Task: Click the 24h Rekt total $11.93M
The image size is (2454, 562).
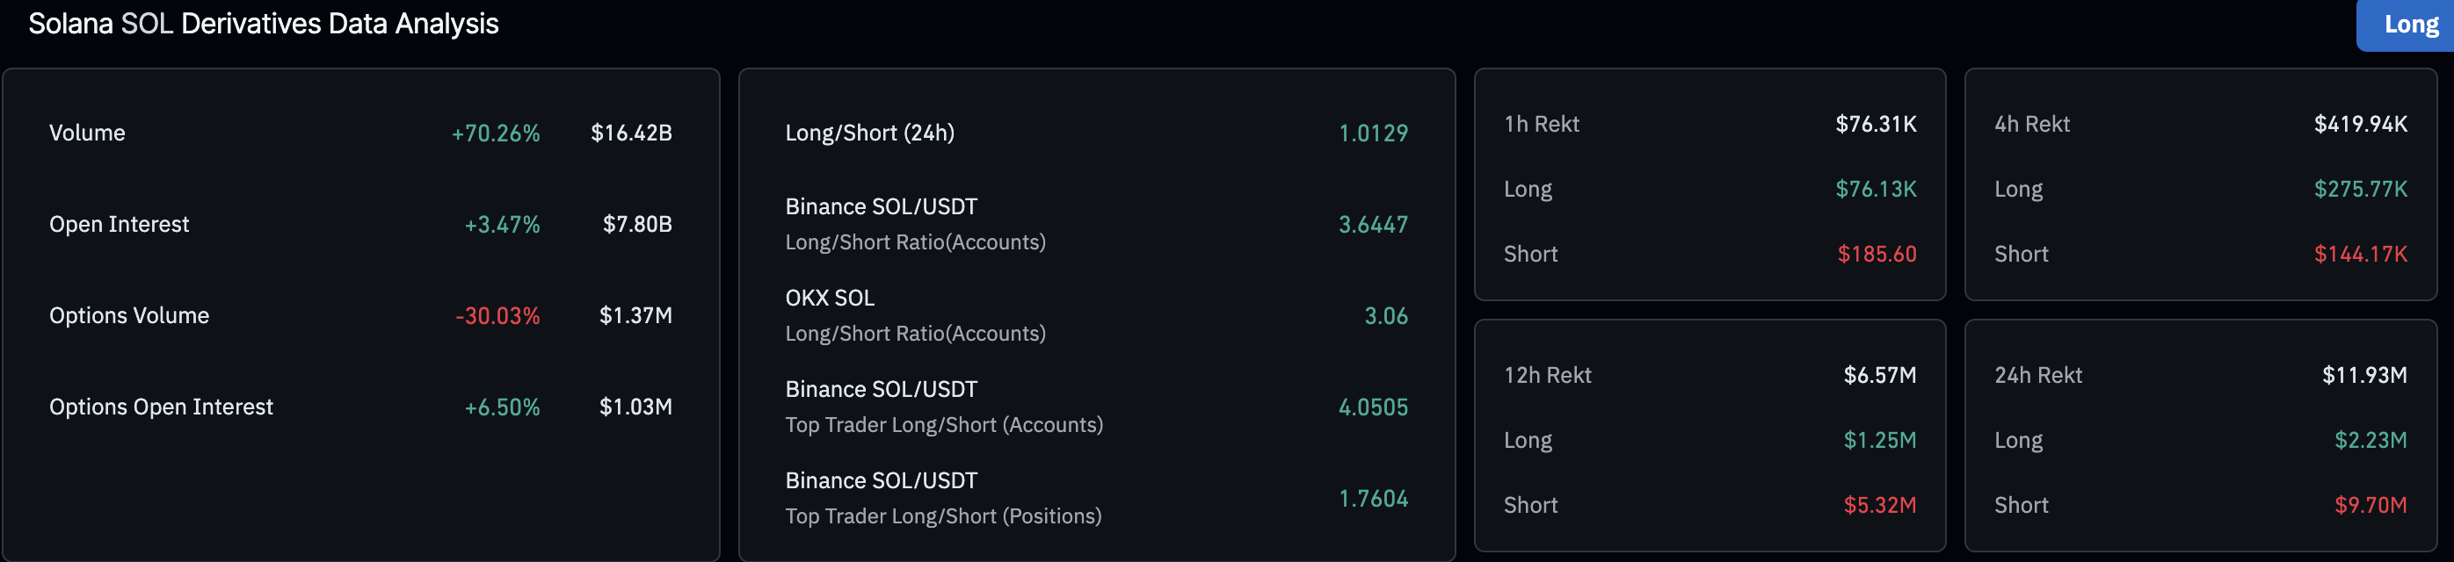Action: tap(2363, 375)
